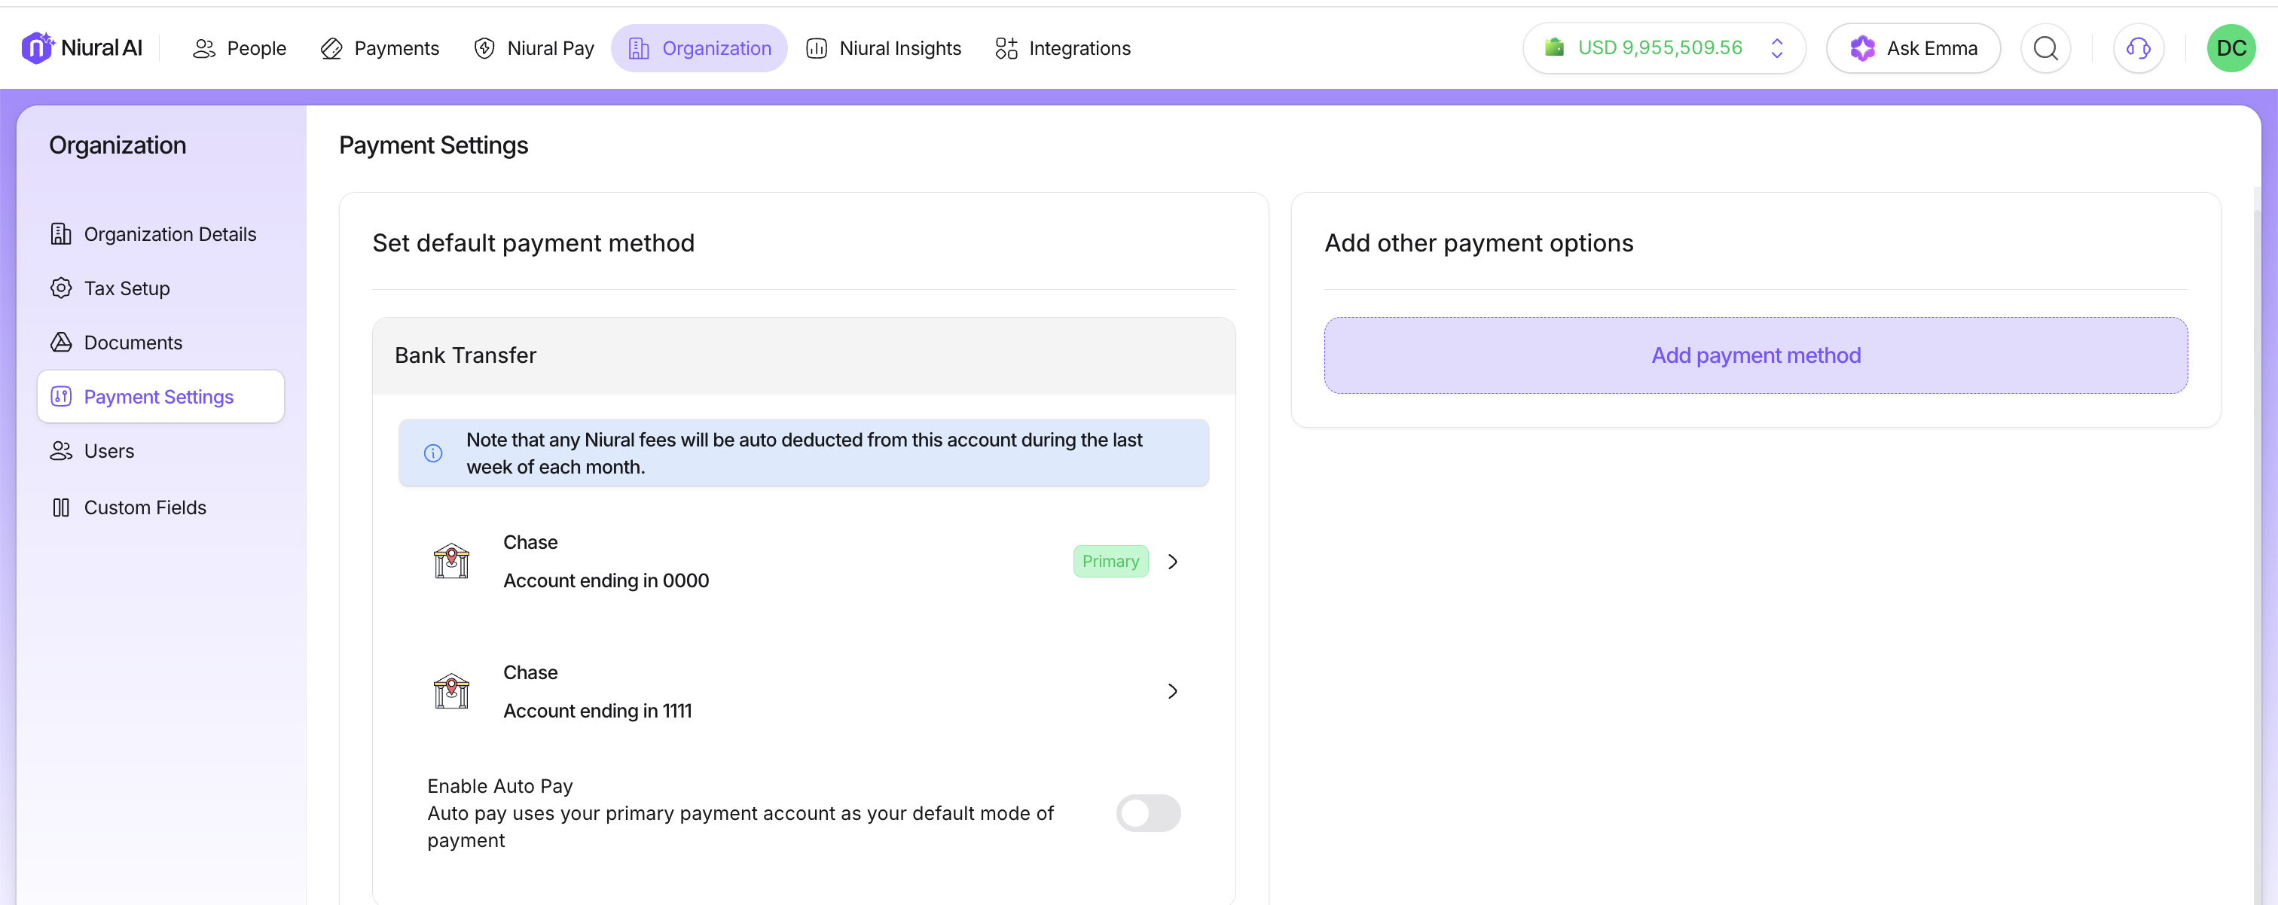
Task: Click the Niural AI logo icon
Action: coord(37,47)
